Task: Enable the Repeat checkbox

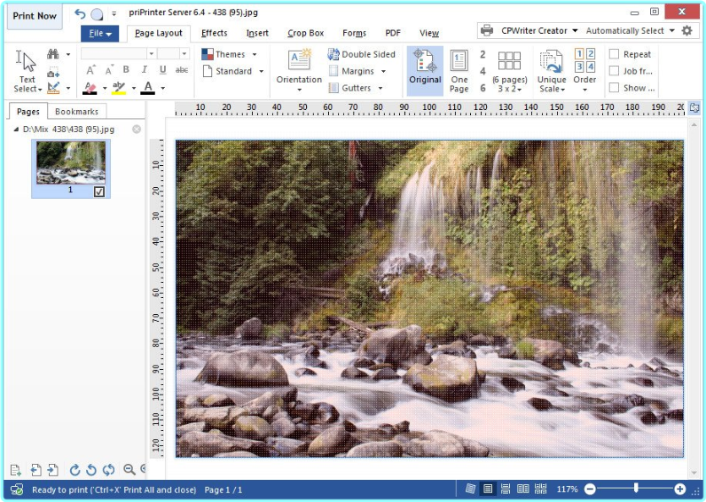Action: pos(614,54)
